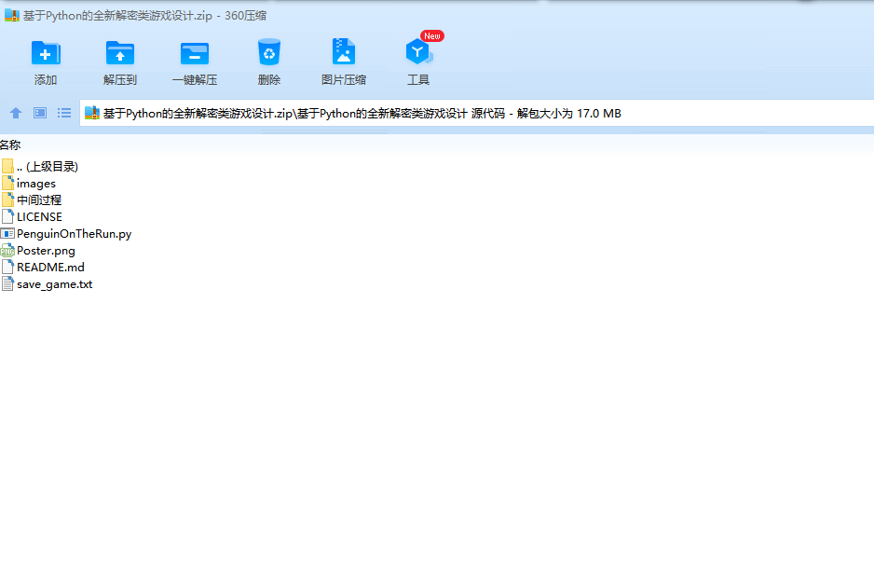This screenshot has width=874, height=578.
Task: Click the parent directory folder icon
Action: click(7, 166)
